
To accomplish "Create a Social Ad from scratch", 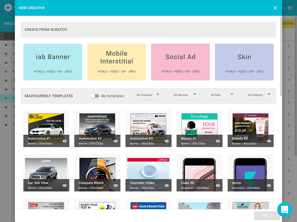I will click(180, 62).
